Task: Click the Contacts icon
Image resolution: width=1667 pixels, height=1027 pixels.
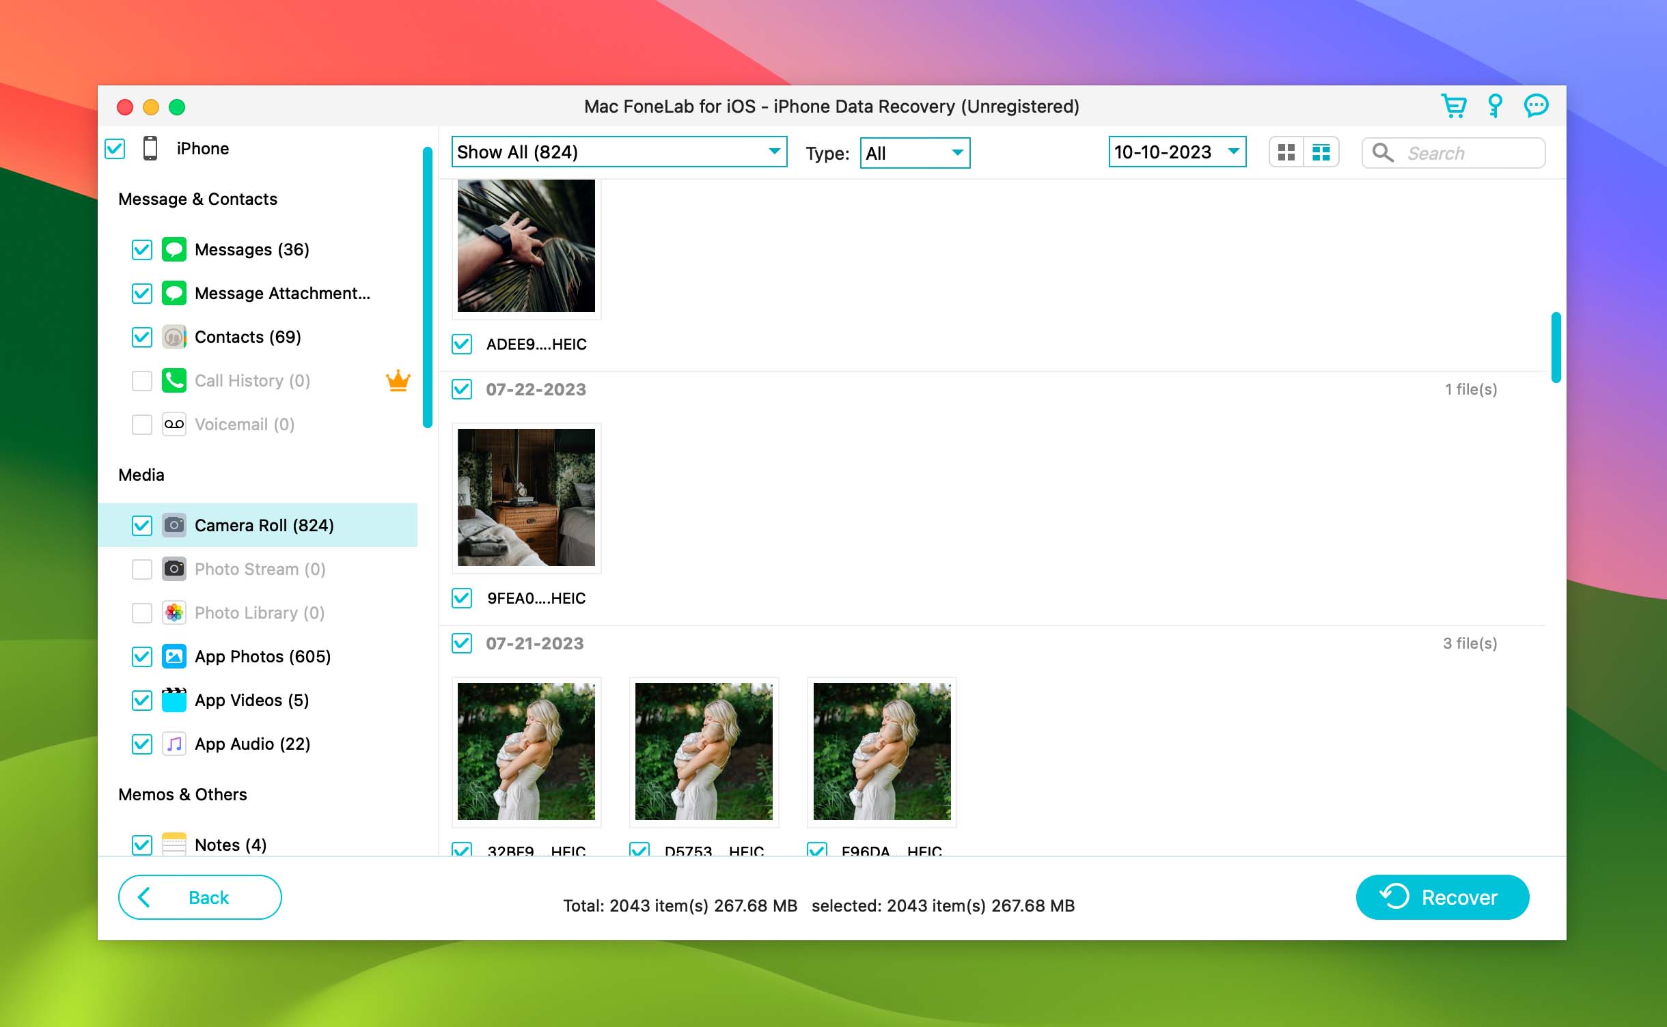Action: click(x=174, y=337)
